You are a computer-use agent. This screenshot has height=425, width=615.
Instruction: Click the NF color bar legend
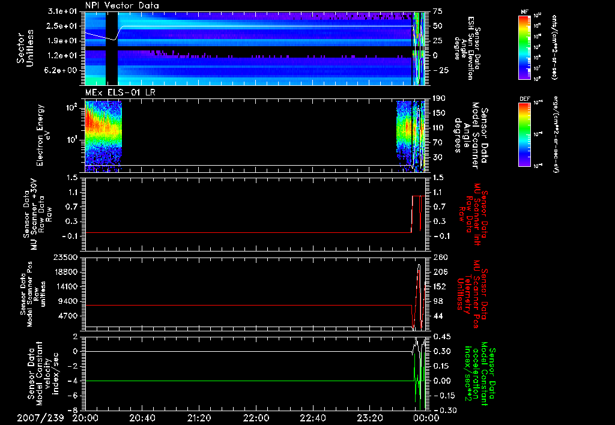pos(524,47)
